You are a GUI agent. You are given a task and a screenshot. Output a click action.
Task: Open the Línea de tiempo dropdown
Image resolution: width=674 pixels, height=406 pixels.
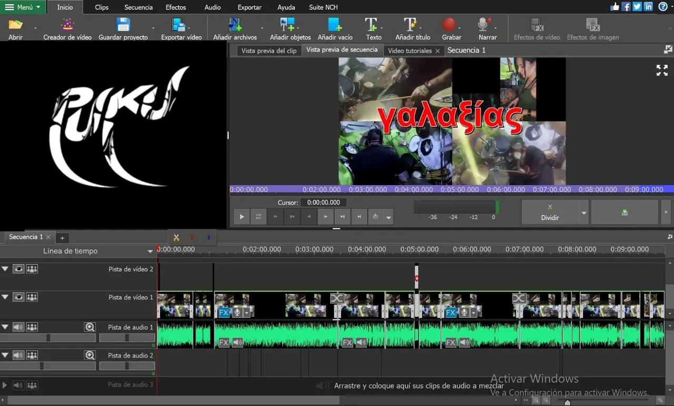[x=150, y=251]
